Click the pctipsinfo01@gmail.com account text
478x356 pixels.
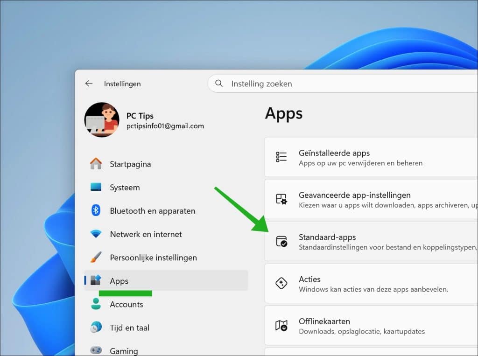click(x=165, y=126)
